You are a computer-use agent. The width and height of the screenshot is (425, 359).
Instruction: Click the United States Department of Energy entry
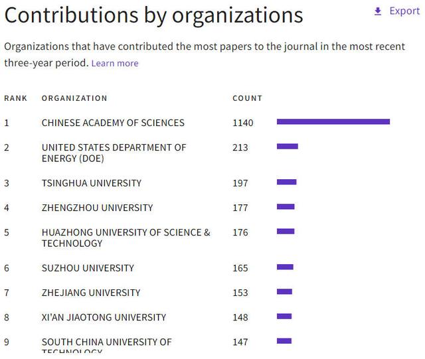[114, 153]
